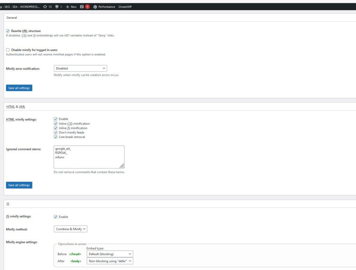Grab the textarea resize handle

(x=122, y=166)
